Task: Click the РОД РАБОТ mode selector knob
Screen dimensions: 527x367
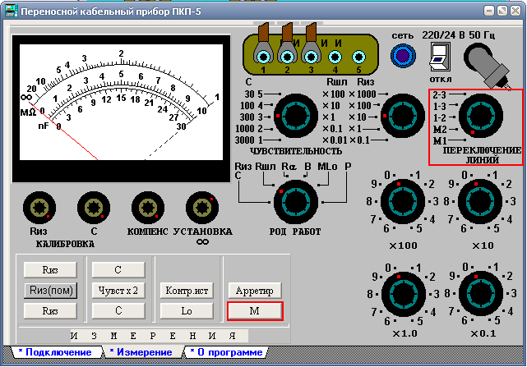Action: pyautogui.click(x=296, y=202)
